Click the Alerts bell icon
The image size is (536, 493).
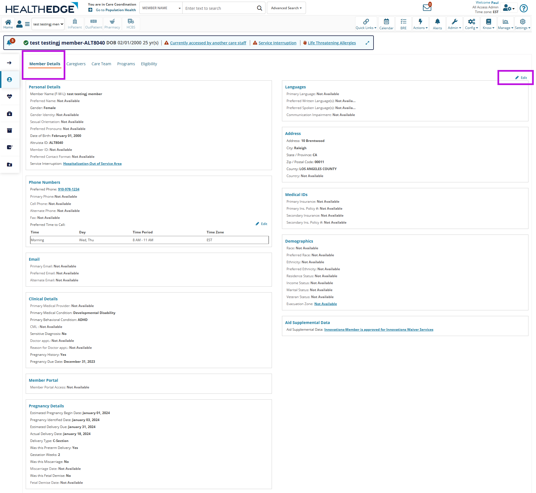pos(437,24)
